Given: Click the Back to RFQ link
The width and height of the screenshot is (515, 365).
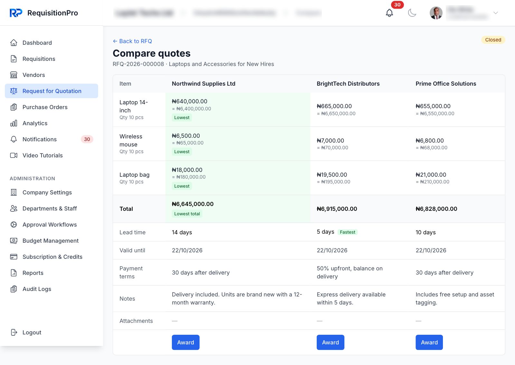Looking at the screenshot, I should click(132, 41).
